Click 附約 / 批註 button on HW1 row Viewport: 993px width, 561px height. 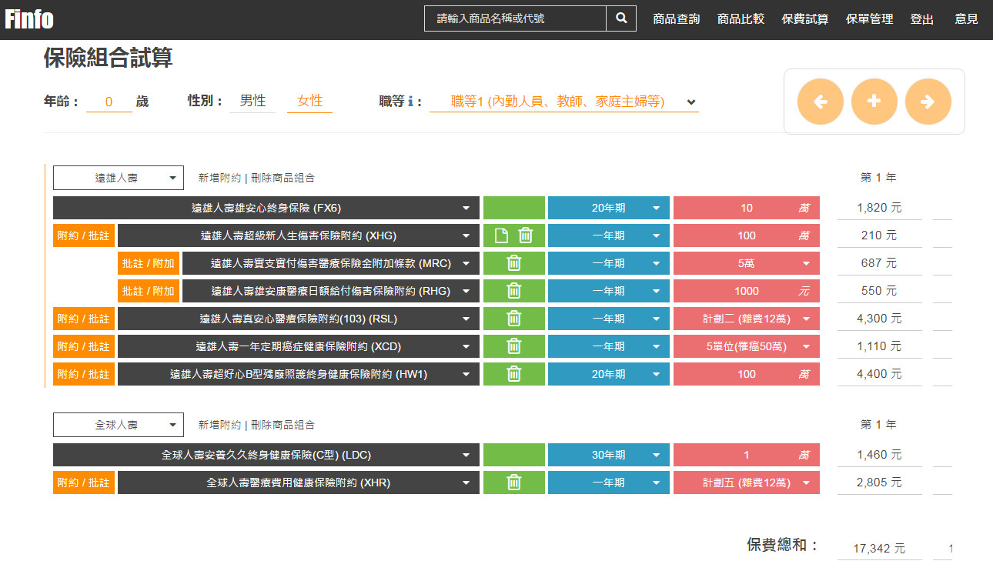(84, 374)
